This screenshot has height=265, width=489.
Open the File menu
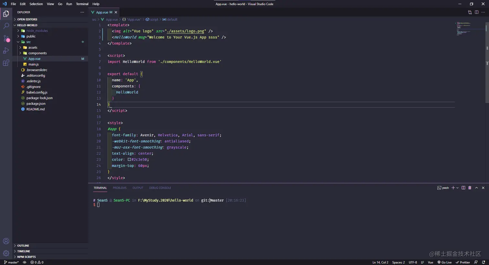[x=13, y=4]
